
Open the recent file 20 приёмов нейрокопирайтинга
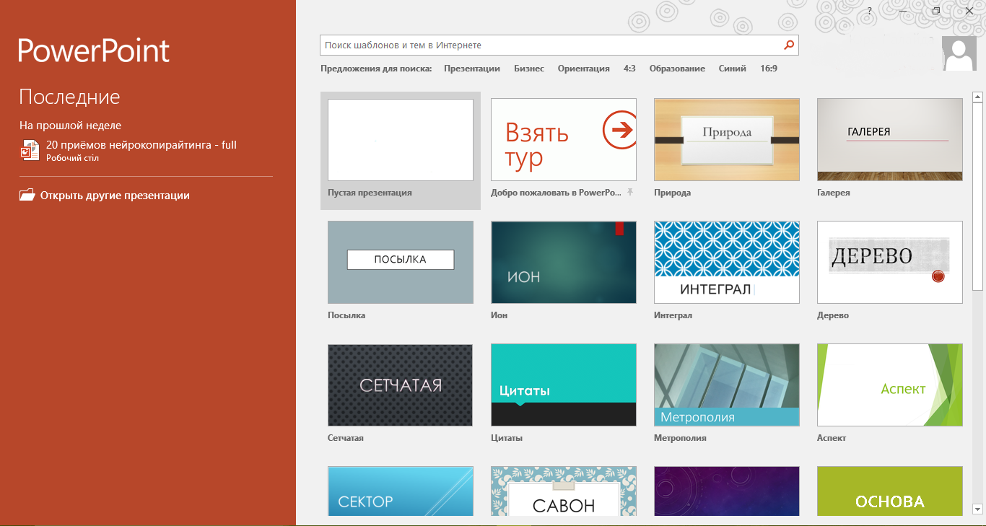pos(141,145)
